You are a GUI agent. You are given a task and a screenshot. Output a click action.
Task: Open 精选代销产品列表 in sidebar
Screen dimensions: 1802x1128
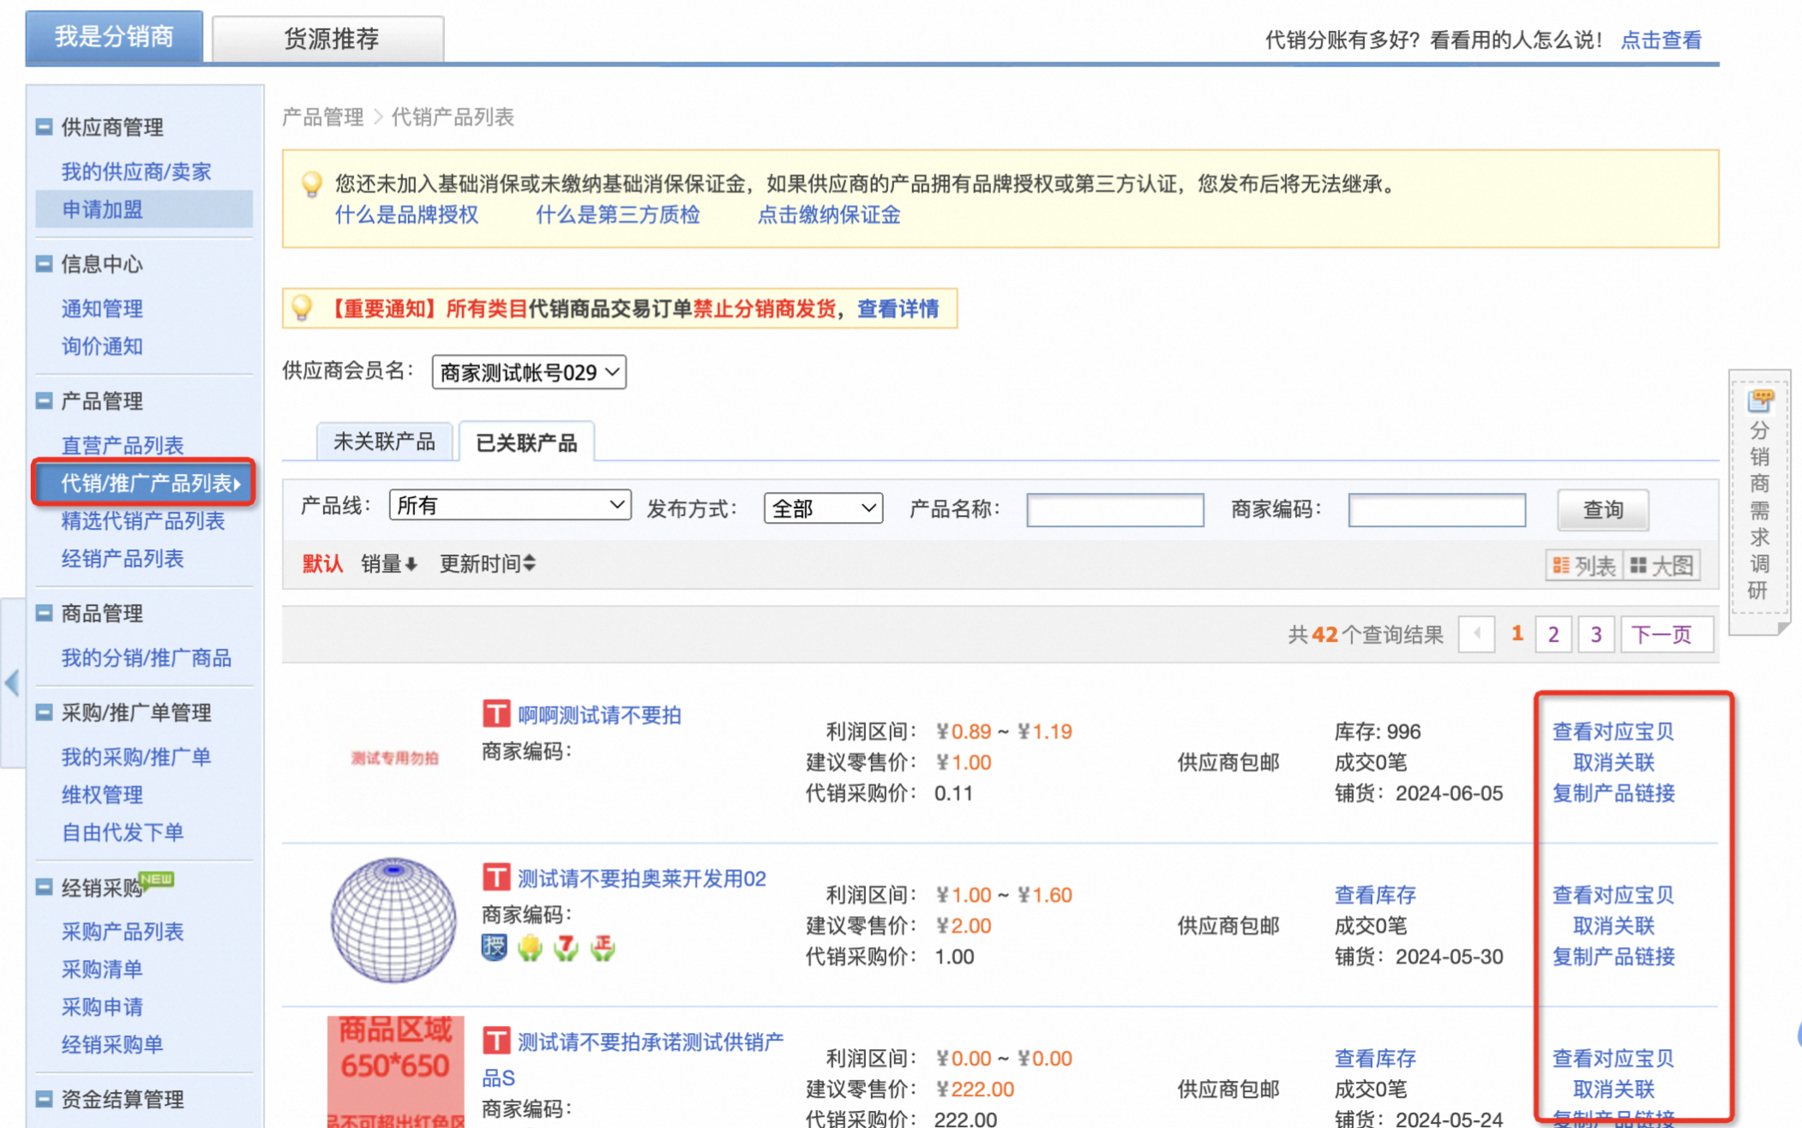pos(143,521)
